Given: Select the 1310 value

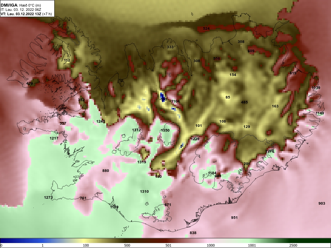Looking at the screenshot, I should 144,192.
